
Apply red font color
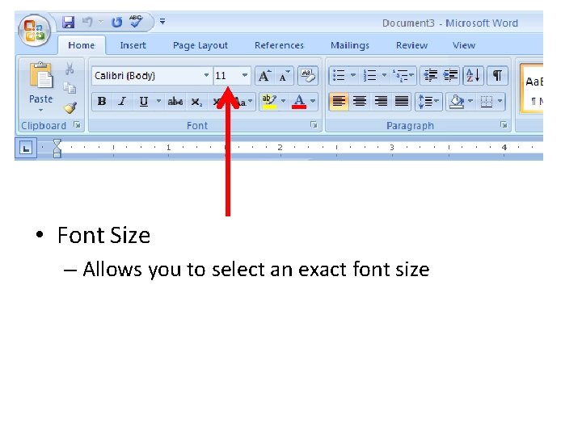coord(299,101)
